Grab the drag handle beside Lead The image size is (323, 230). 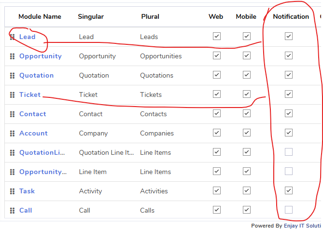13,37
